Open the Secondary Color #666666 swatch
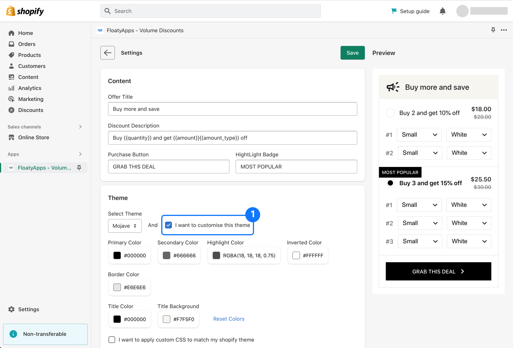This screenshot has height=348, width=513. (x=167, y=255)
